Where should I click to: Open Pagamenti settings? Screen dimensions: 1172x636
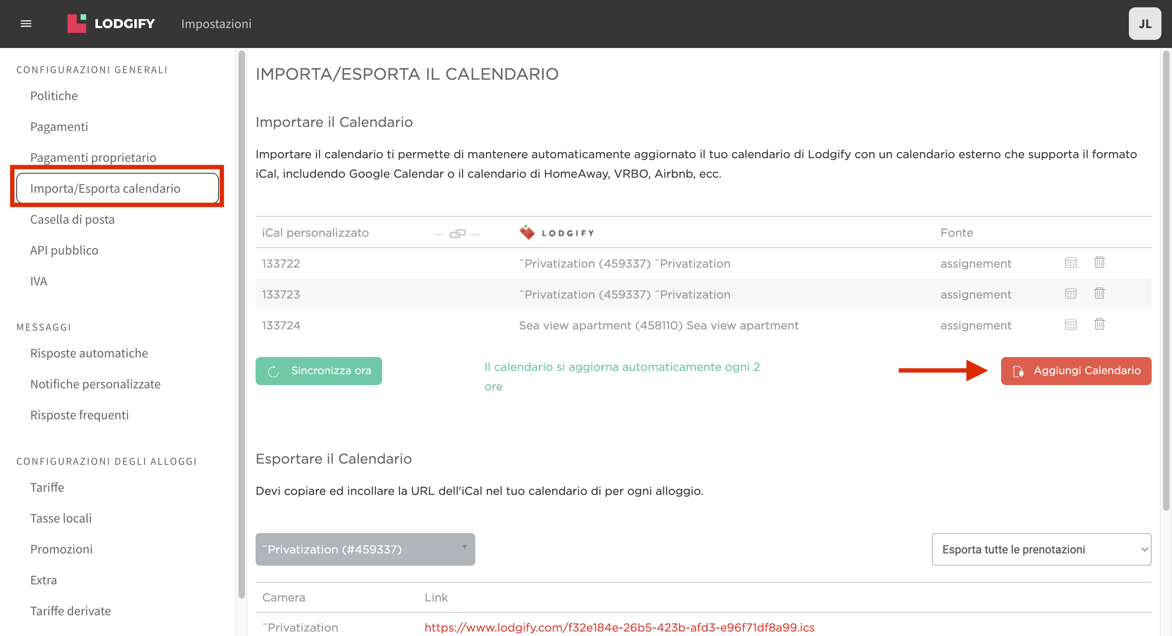point(59,127)
